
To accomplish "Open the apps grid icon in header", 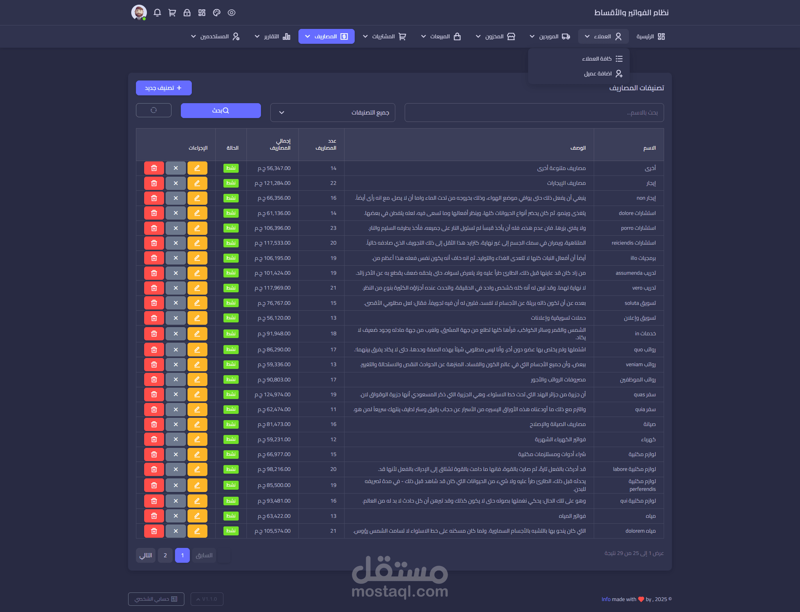I will [202, 13].
